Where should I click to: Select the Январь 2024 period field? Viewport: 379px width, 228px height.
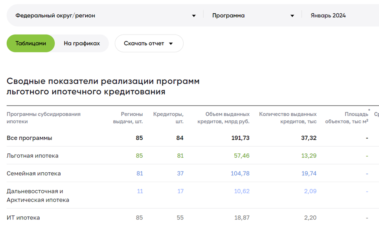tap(328, 15)
